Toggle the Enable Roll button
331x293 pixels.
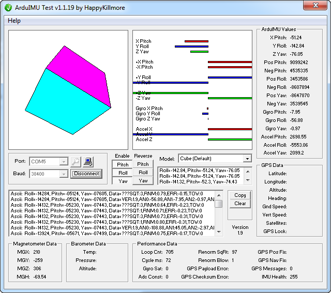point(123,173)
